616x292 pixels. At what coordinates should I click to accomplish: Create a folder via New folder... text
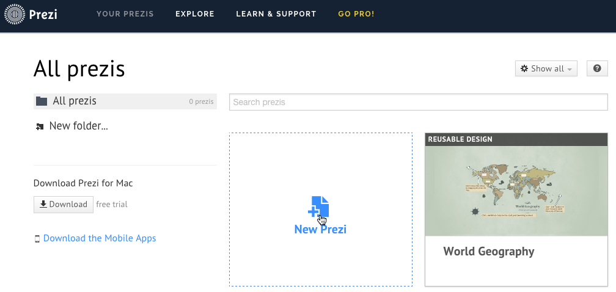(x=78, y=126)
